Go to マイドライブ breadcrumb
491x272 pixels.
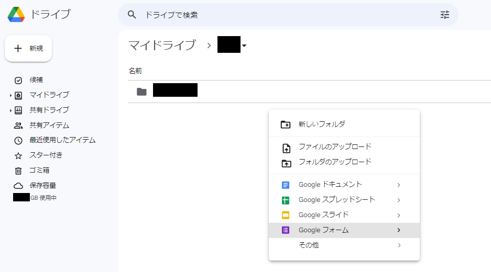click(162, 46)
